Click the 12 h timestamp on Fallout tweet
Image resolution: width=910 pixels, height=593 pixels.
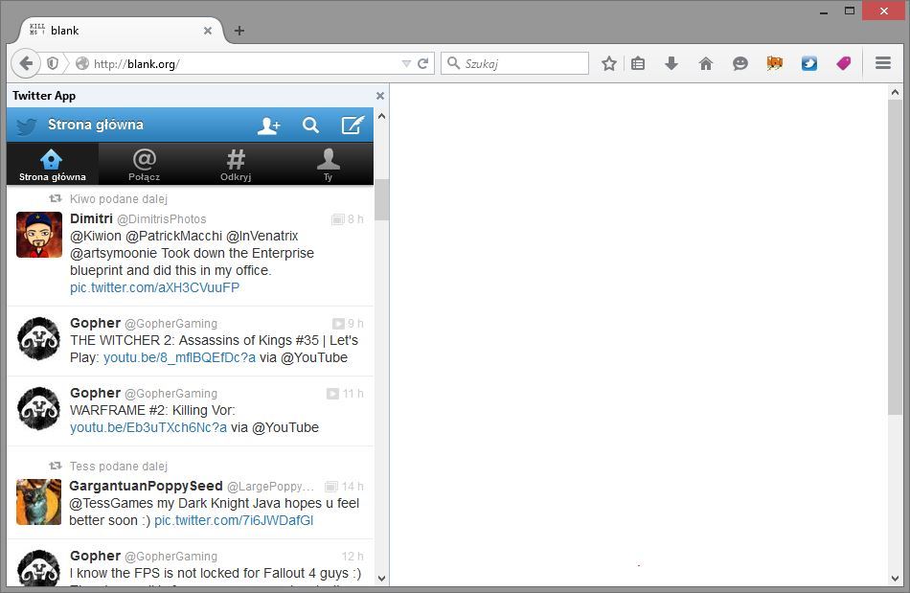point(353,557)
